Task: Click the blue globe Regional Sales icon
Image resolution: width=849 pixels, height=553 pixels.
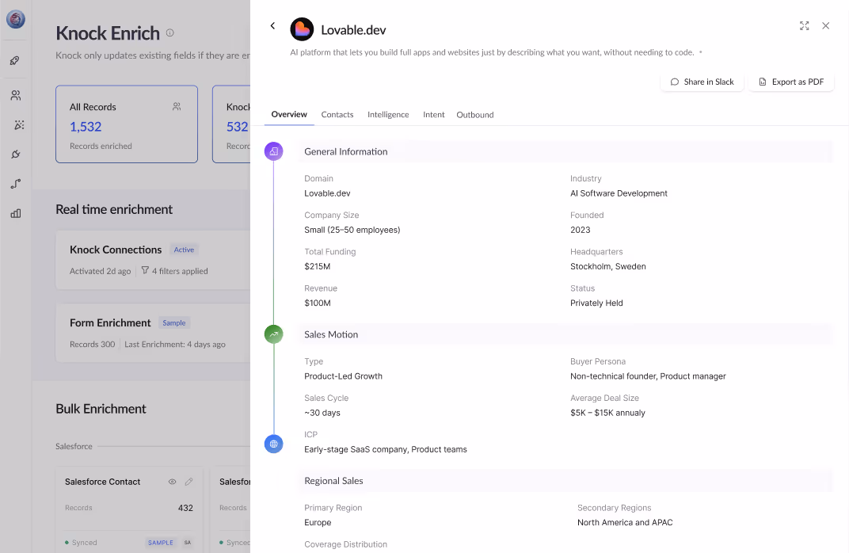Action: click(273, 444)
